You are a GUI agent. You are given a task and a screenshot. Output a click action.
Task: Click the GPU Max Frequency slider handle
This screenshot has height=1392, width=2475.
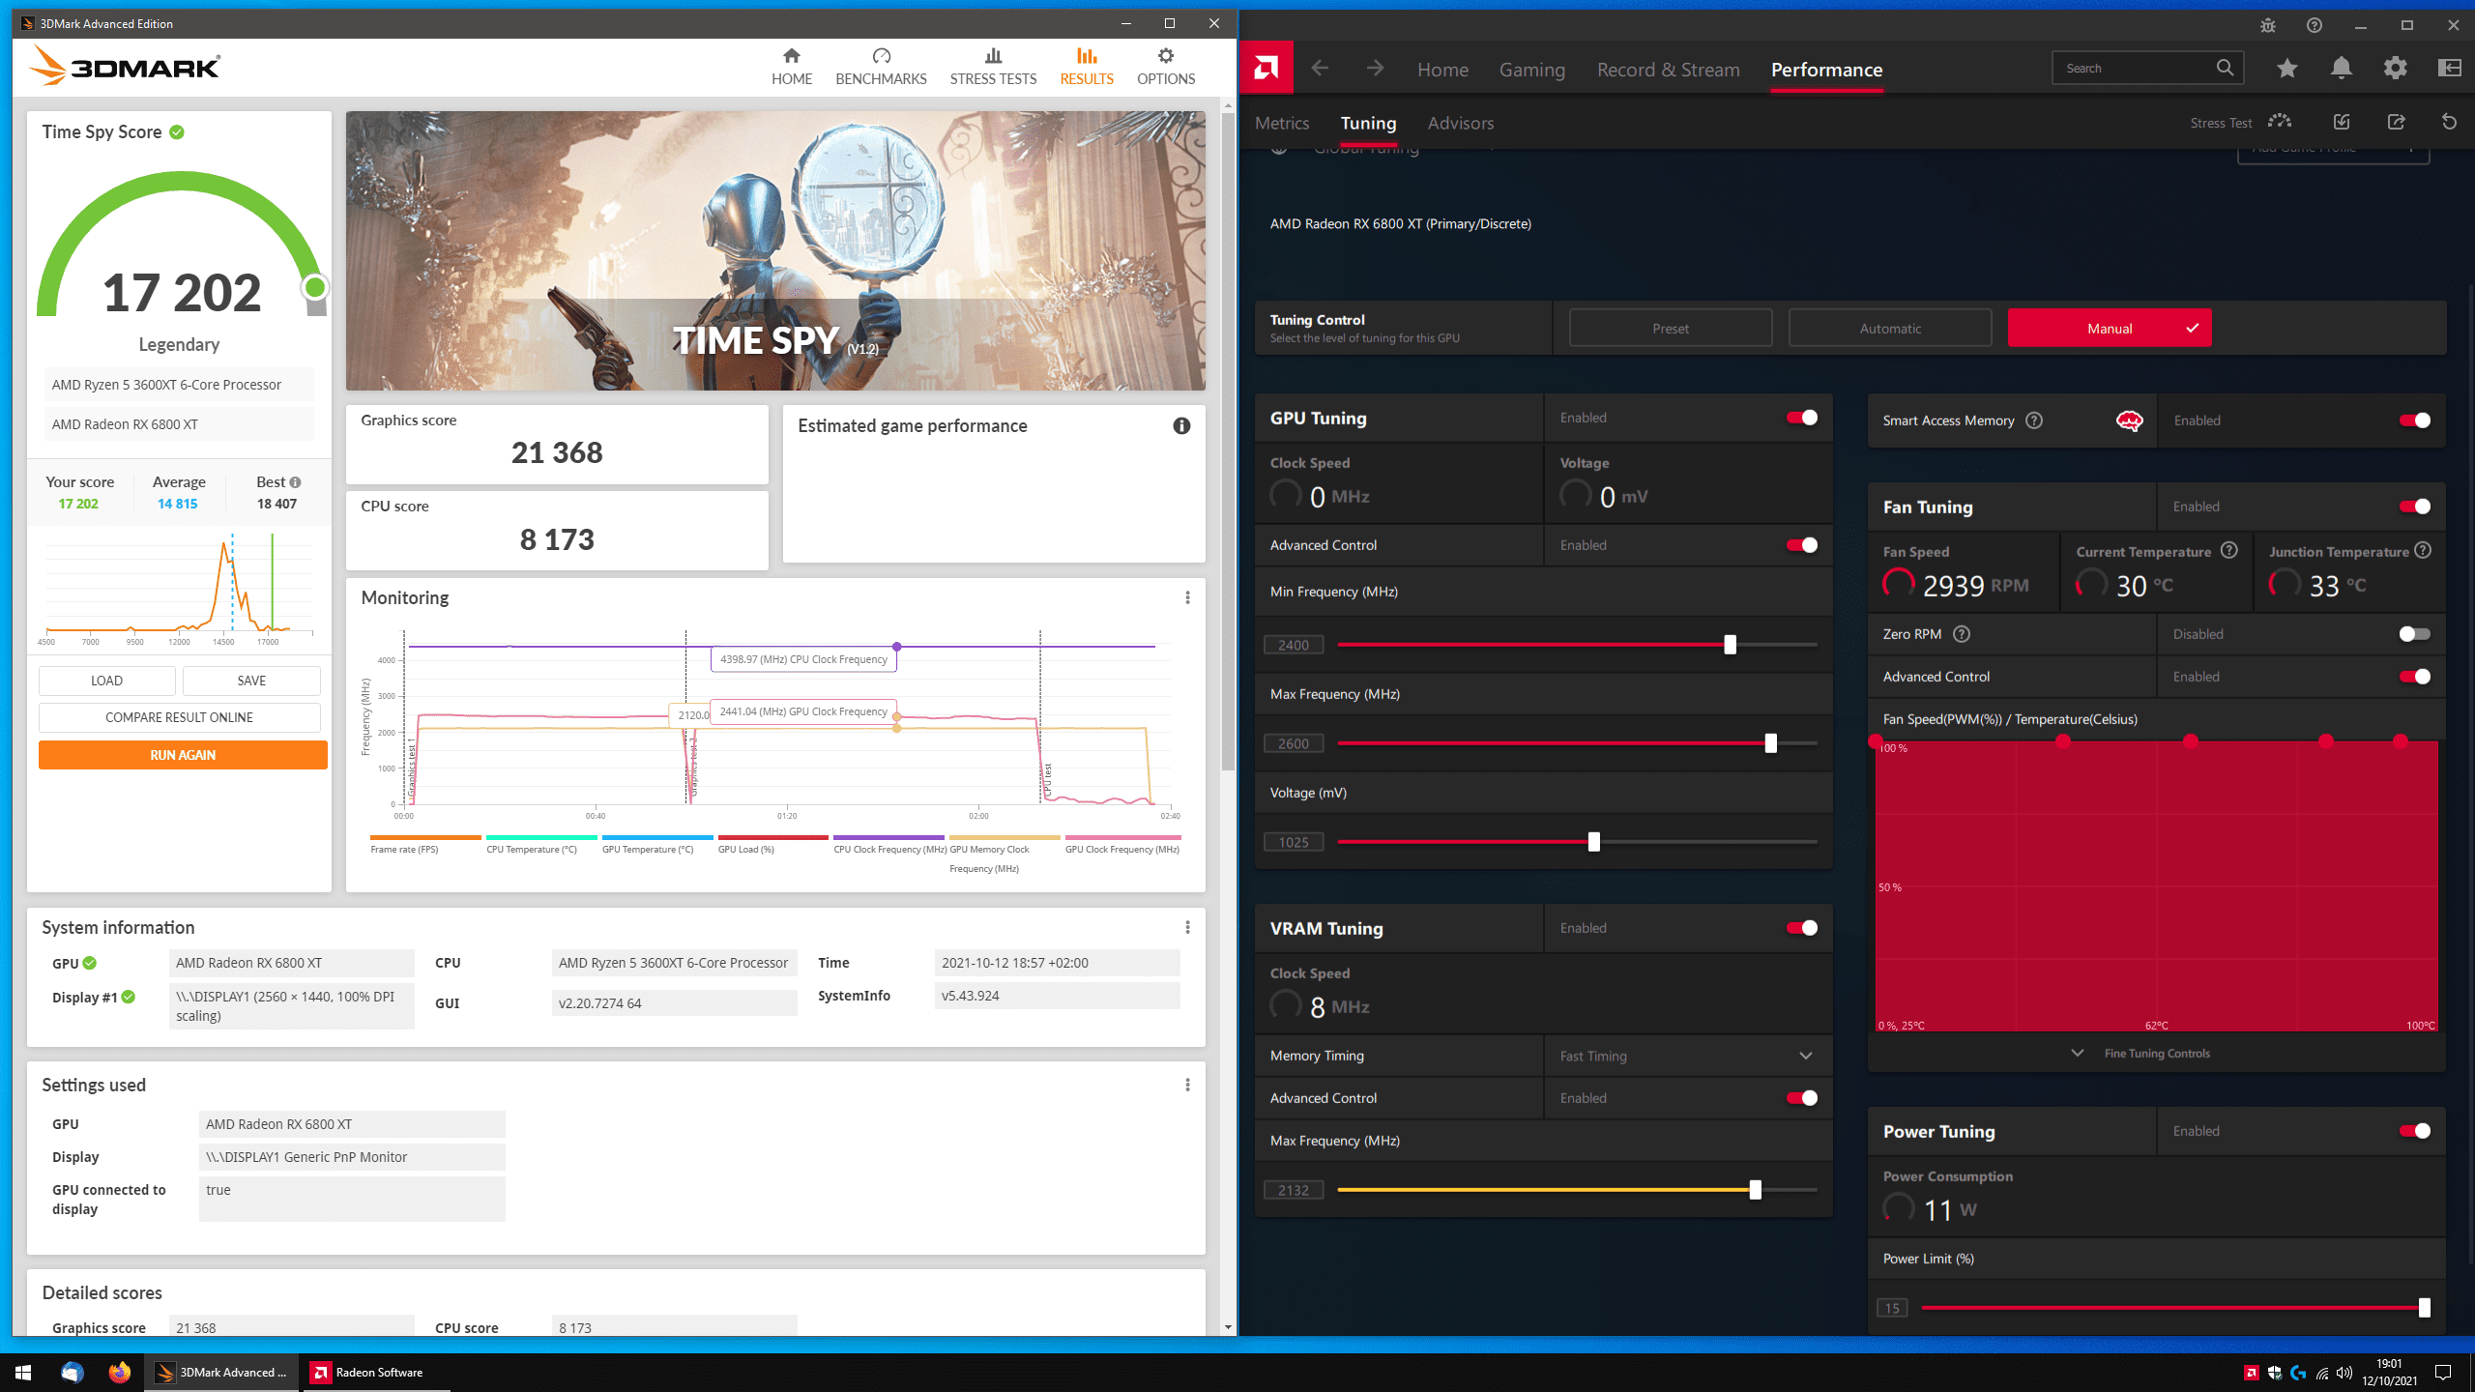coord(1770,743)
